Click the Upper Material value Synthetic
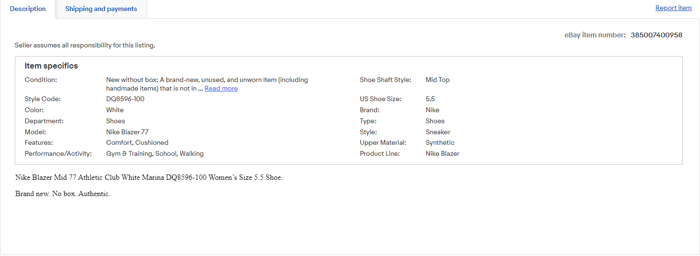The image size is (700, 256). [x=440, y=143]
